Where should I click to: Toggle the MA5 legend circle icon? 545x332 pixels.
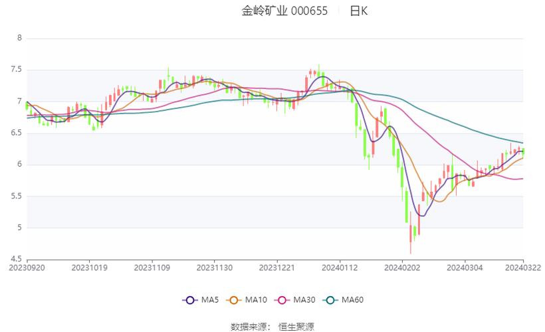[x=190, y=300]
